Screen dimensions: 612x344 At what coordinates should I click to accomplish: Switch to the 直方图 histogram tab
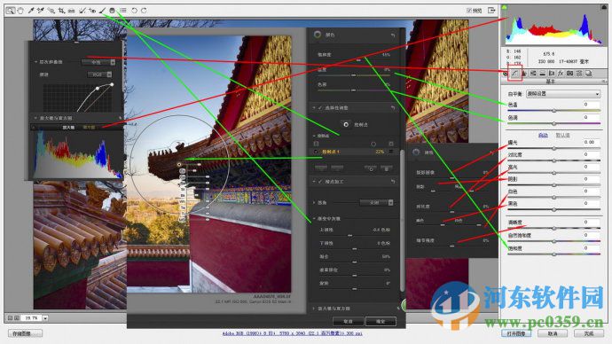89,127
